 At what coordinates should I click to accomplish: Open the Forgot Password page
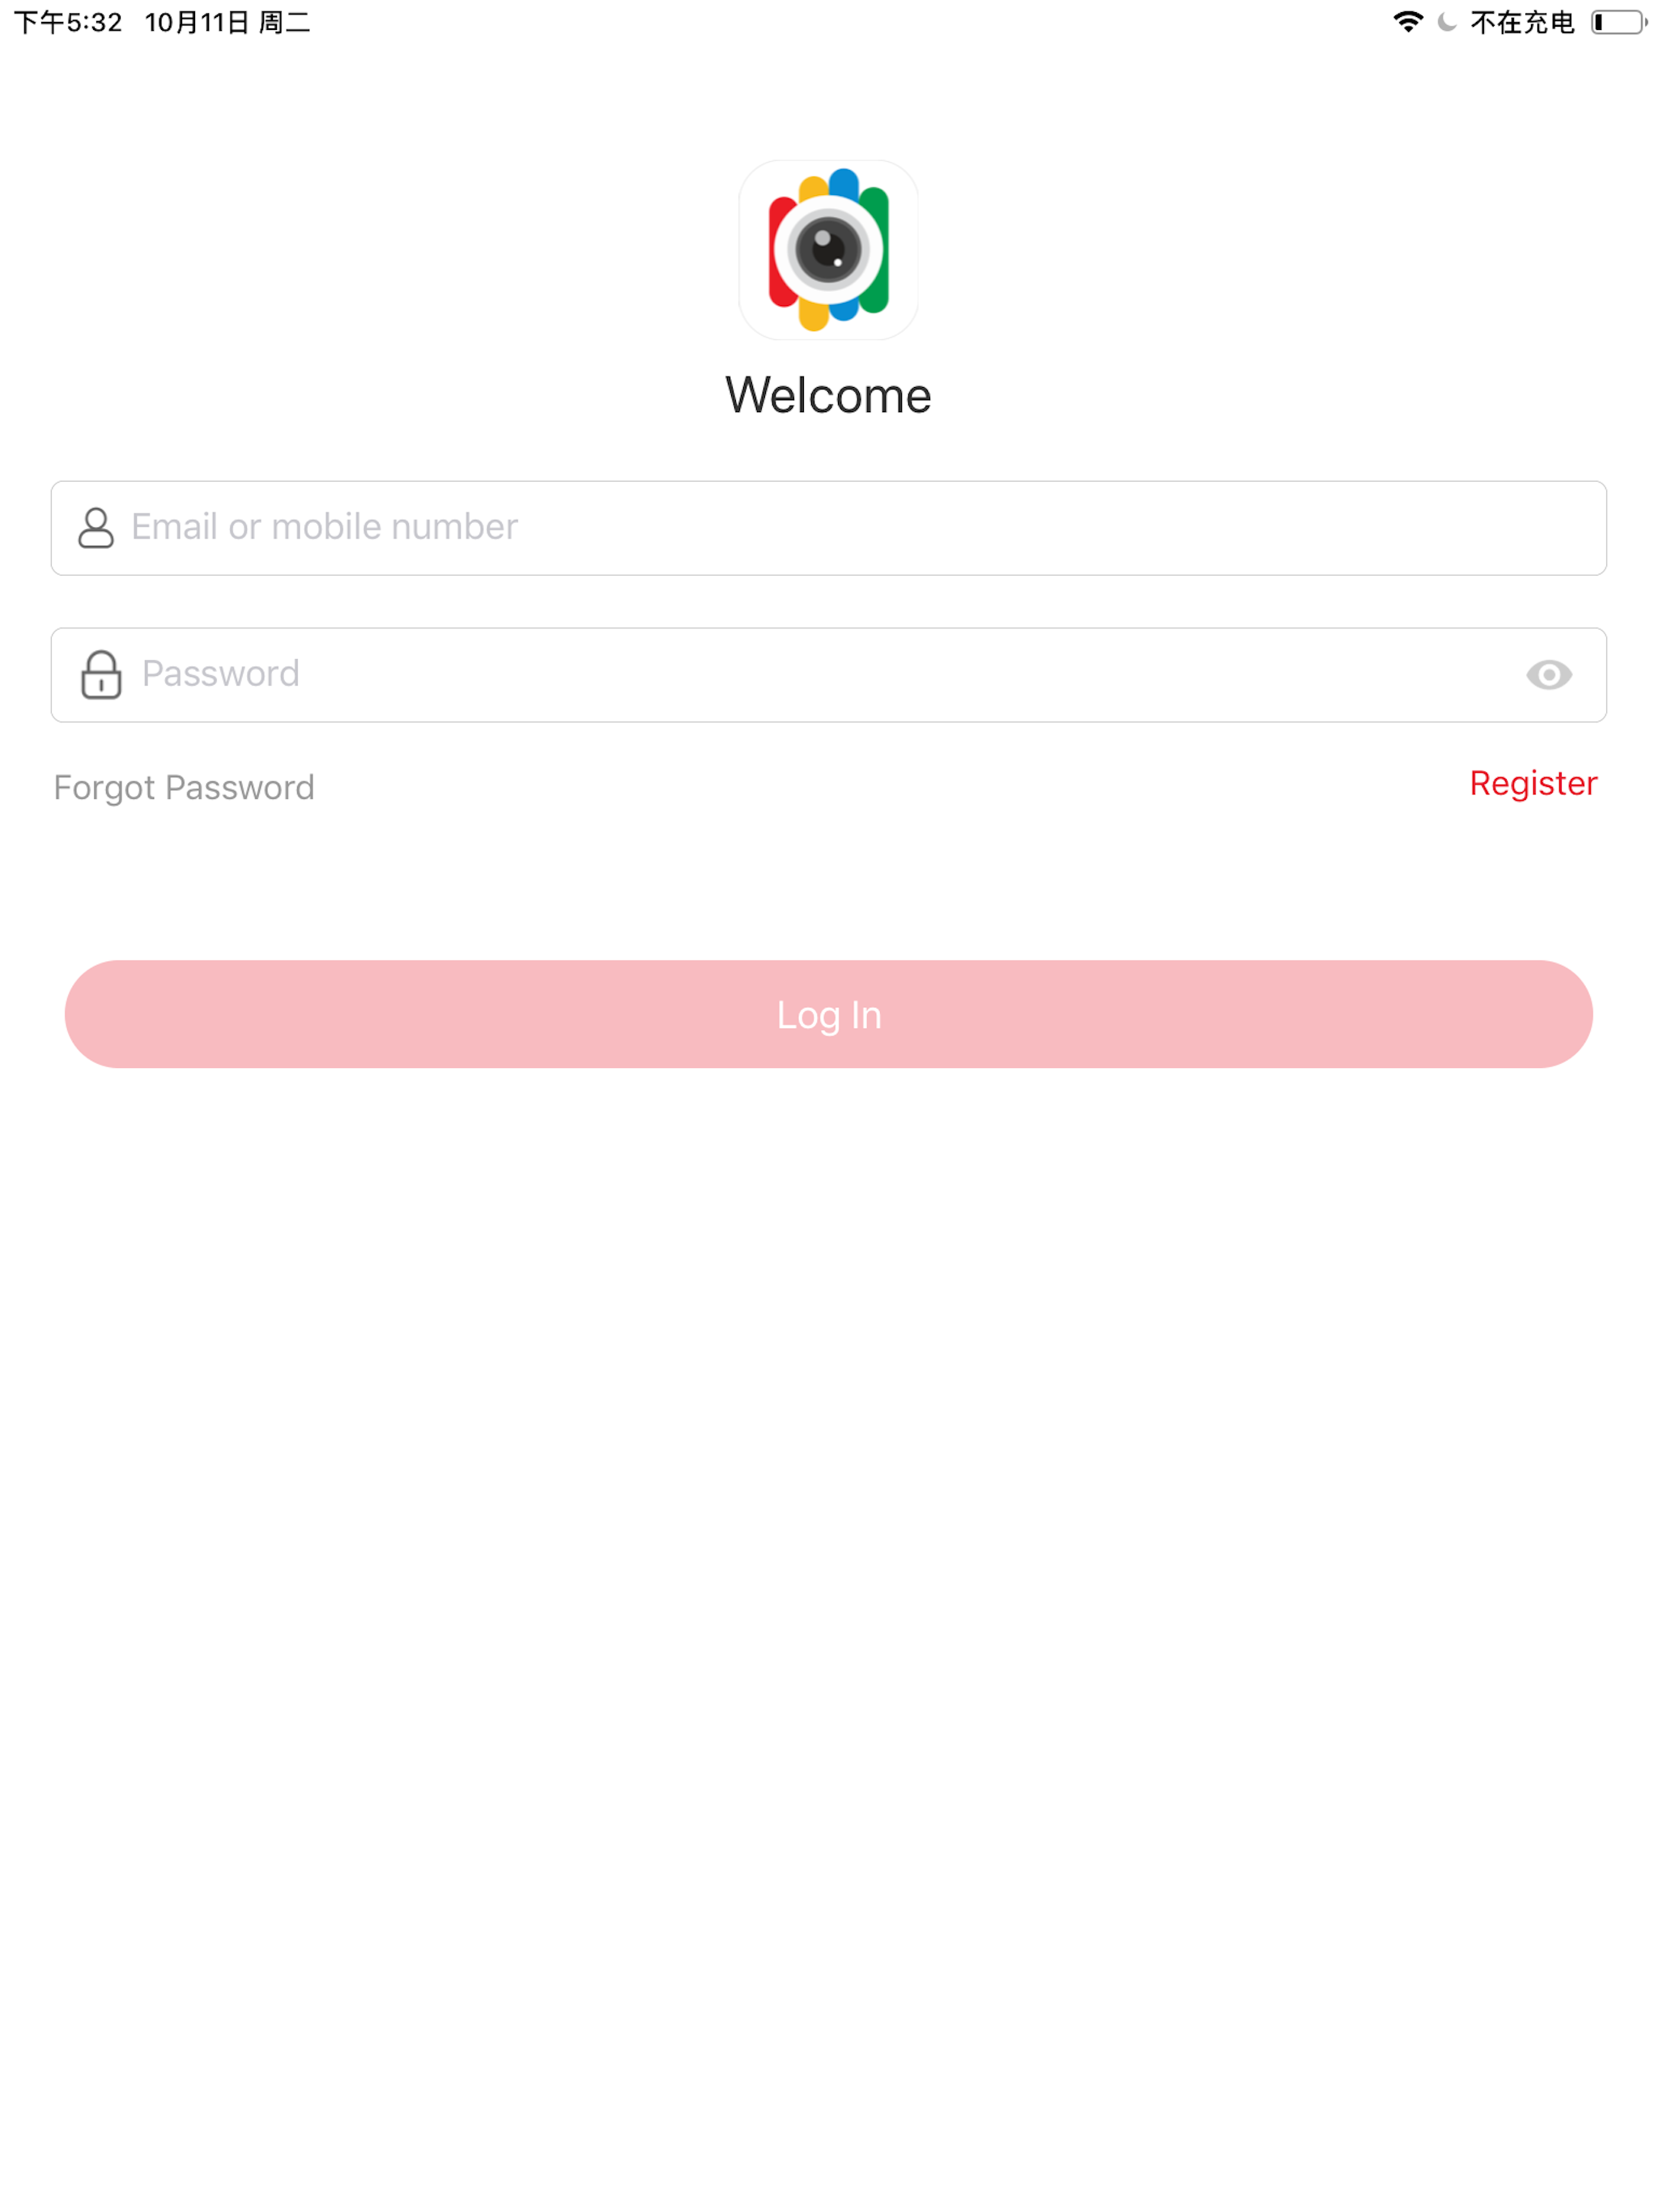coord(184,787)
